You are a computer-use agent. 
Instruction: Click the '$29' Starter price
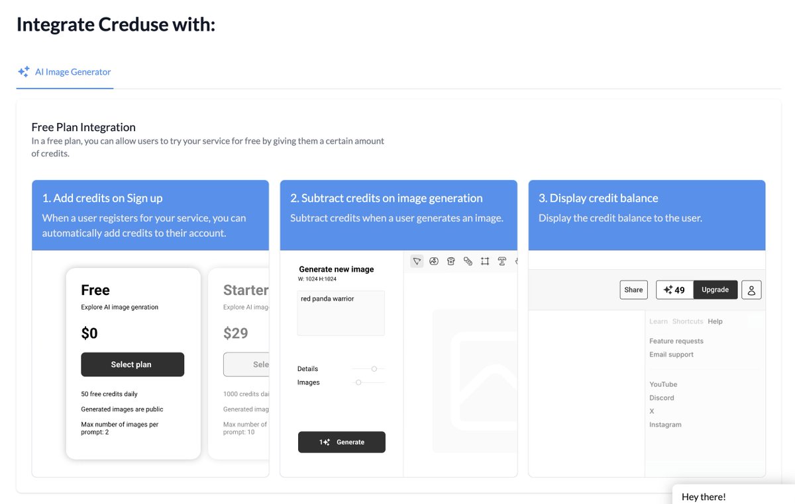coord(236,333)
